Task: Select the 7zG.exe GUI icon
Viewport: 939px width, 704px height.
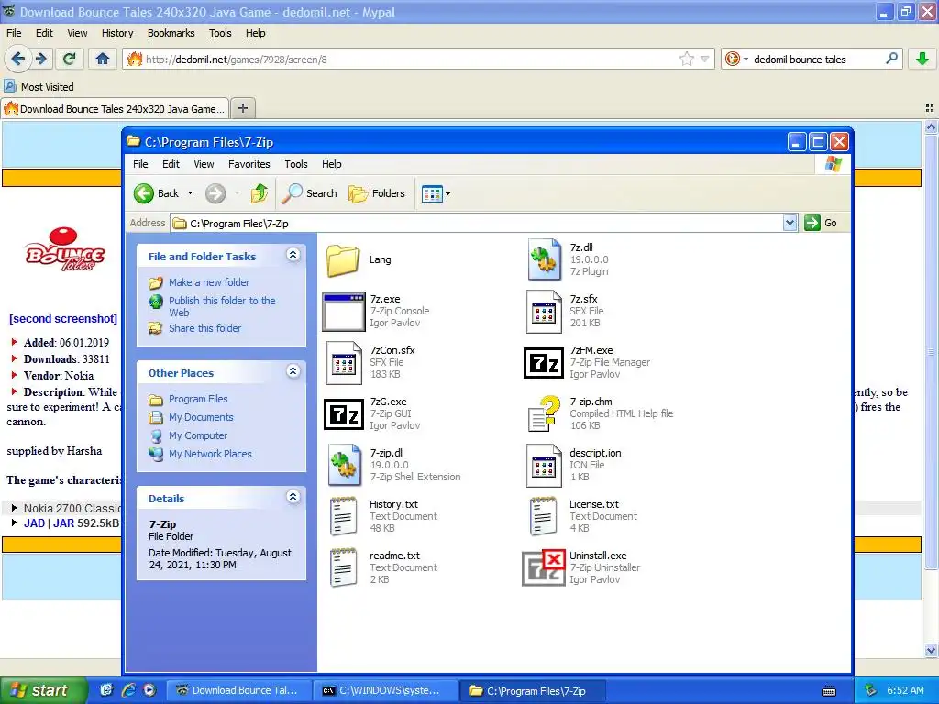Action: click(344, 414)
